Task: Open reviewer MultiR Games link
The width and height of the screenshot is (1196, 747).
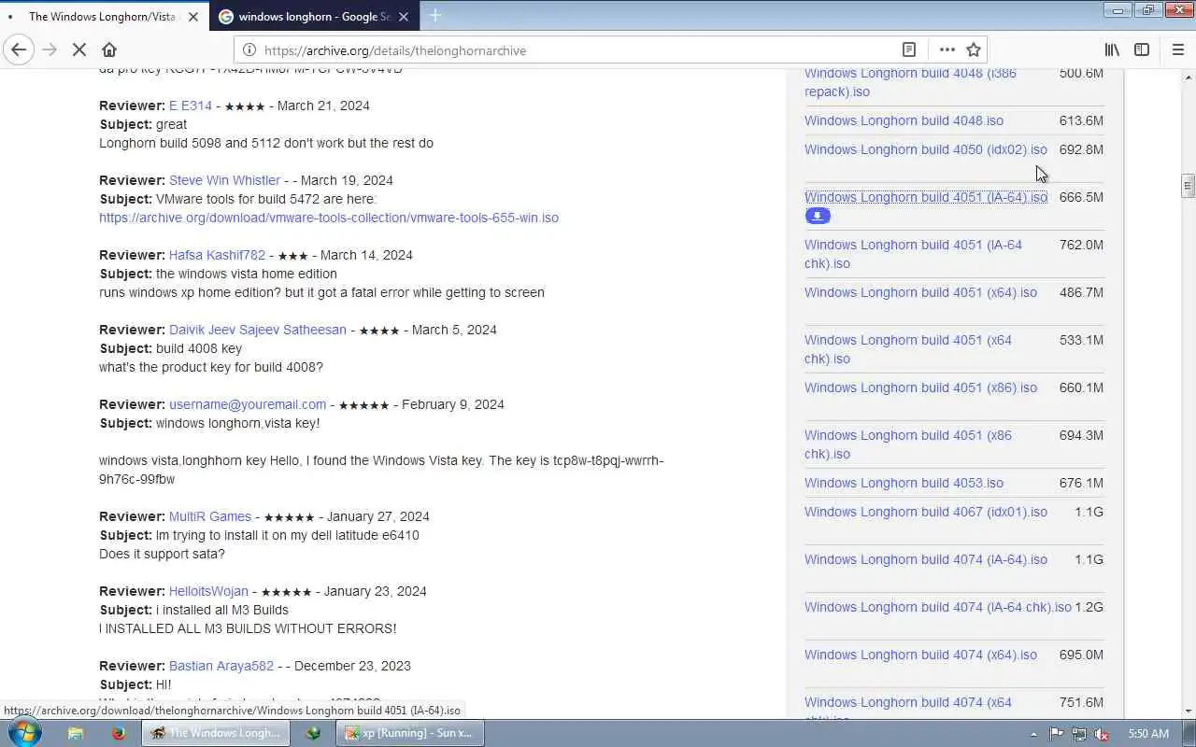Action: [210, 516]
